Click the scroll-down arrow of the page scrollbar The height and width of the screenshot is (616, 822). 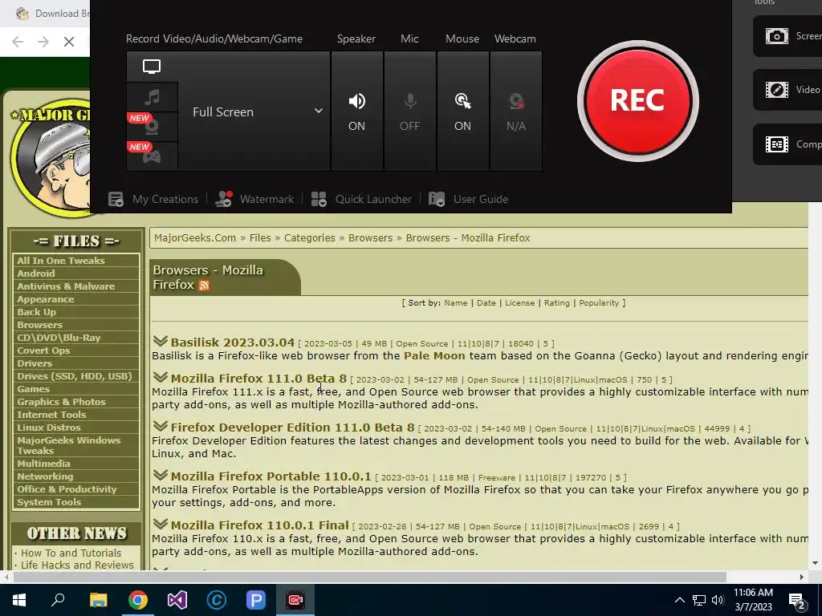pyautogui.click(x=815, y=563)
